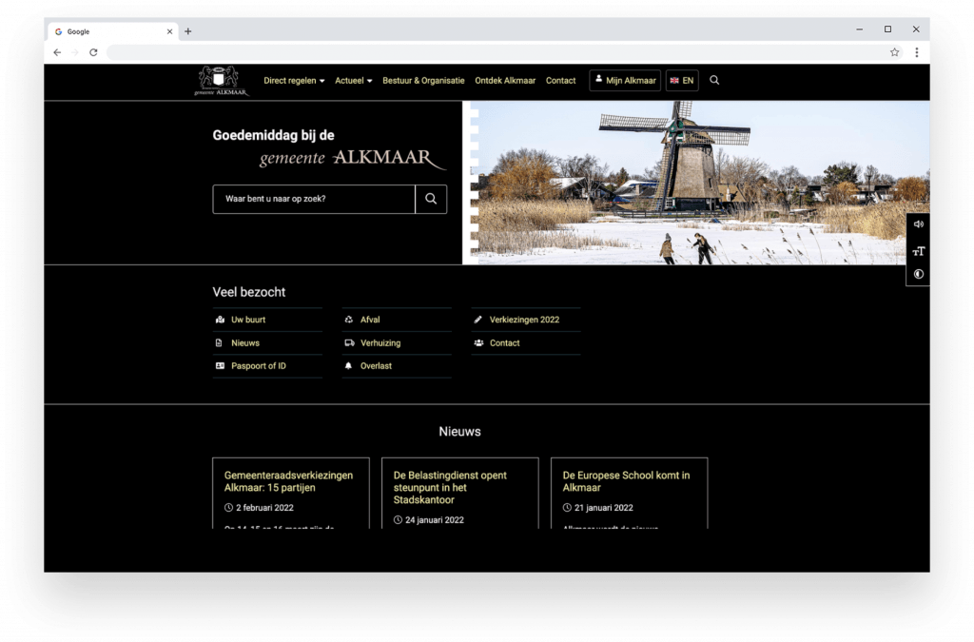The image size is (974, 642).
Task: Click the 'Waar bent u naar op zoek?' field
Action: (x=314, y=200)
